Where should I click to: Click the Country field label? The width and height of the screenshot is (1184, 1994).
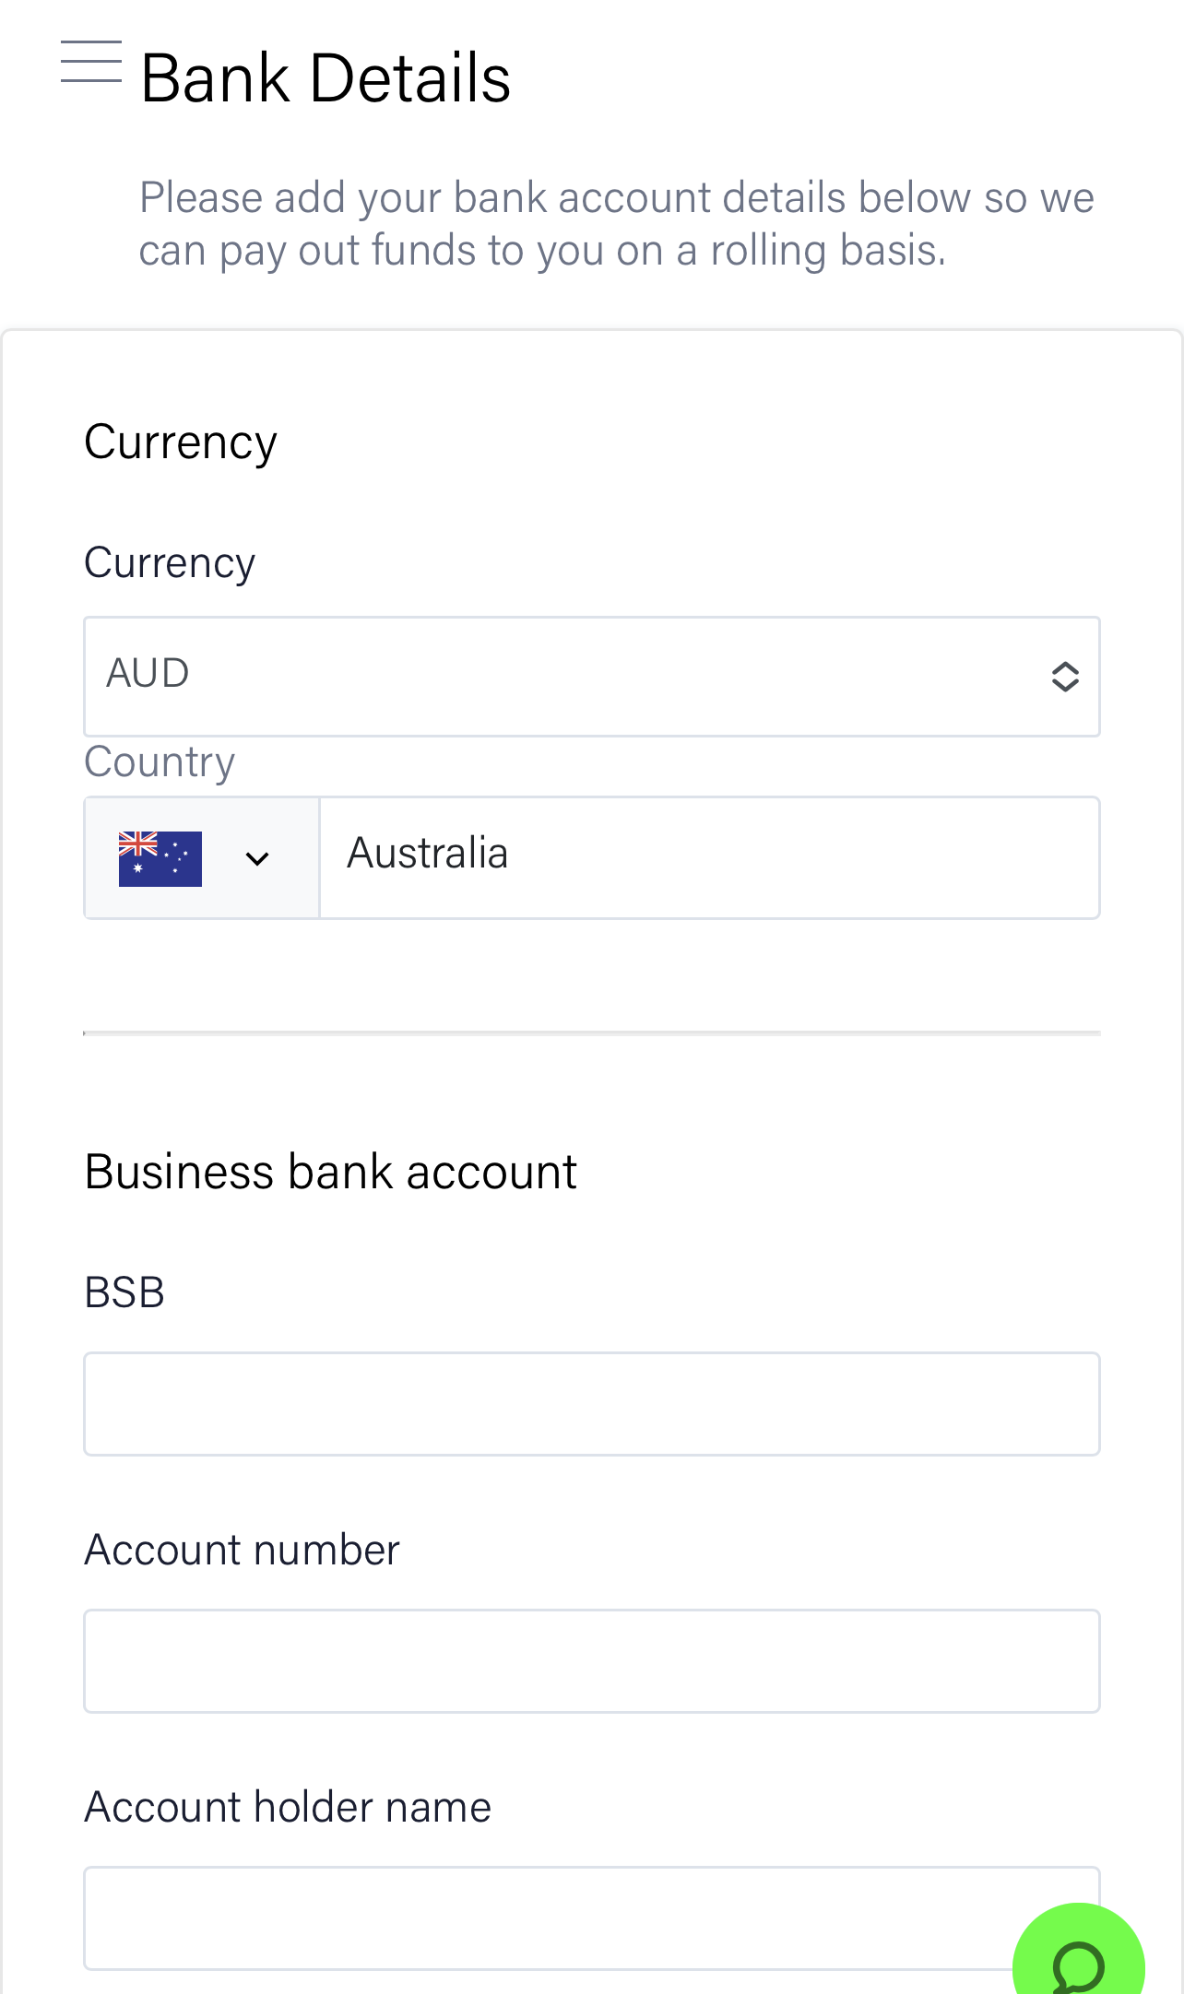pos(160,762)
